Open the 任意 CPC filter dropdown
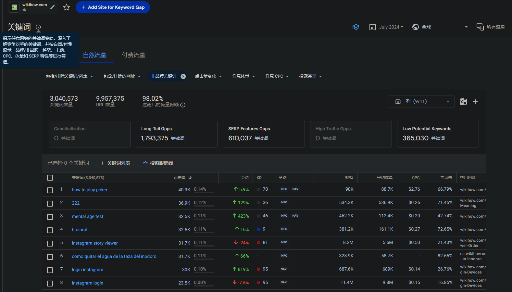This screenshot has width=512, height=292. 277,76
